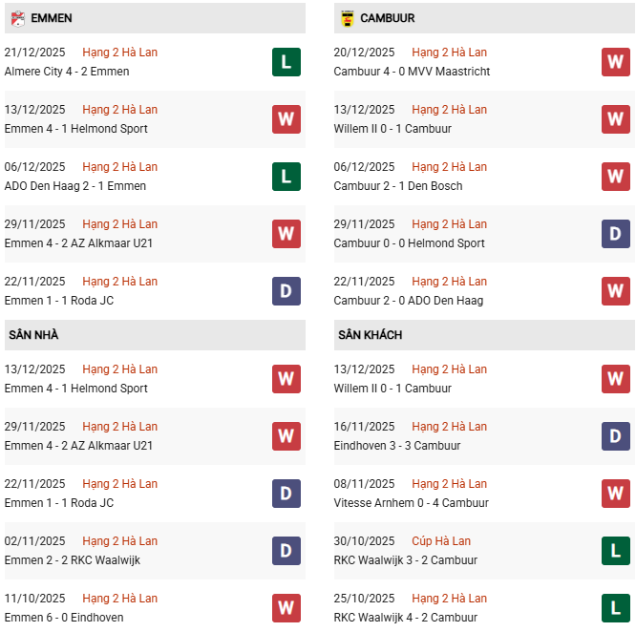
Task: Click the L badge for Almere City 4-2 Emmen
Action: tap(286, 62)
